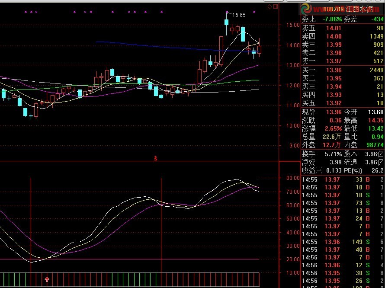The width and height of the screenshot is (385, 288).
Task: Click the magenta x marker above 15.65 peak
Action: [227, 12]
